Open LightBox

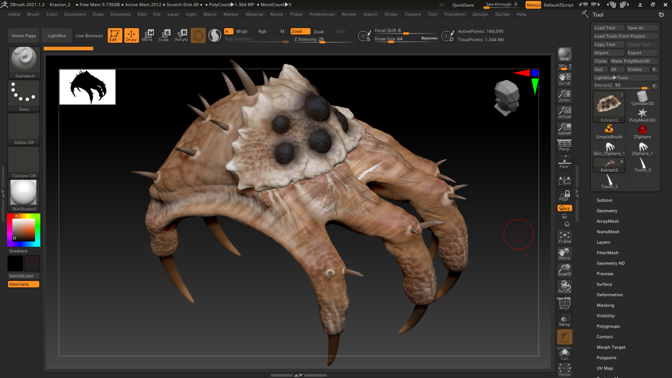(56, 35)
